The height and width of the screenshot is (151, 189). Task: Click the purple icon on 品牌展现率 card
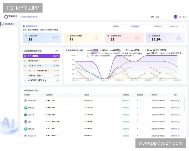click(149, 36)
